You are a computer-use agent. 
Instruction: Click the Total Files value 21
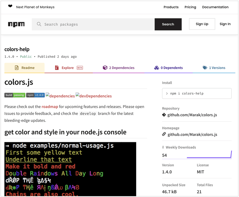coord(199,192)
